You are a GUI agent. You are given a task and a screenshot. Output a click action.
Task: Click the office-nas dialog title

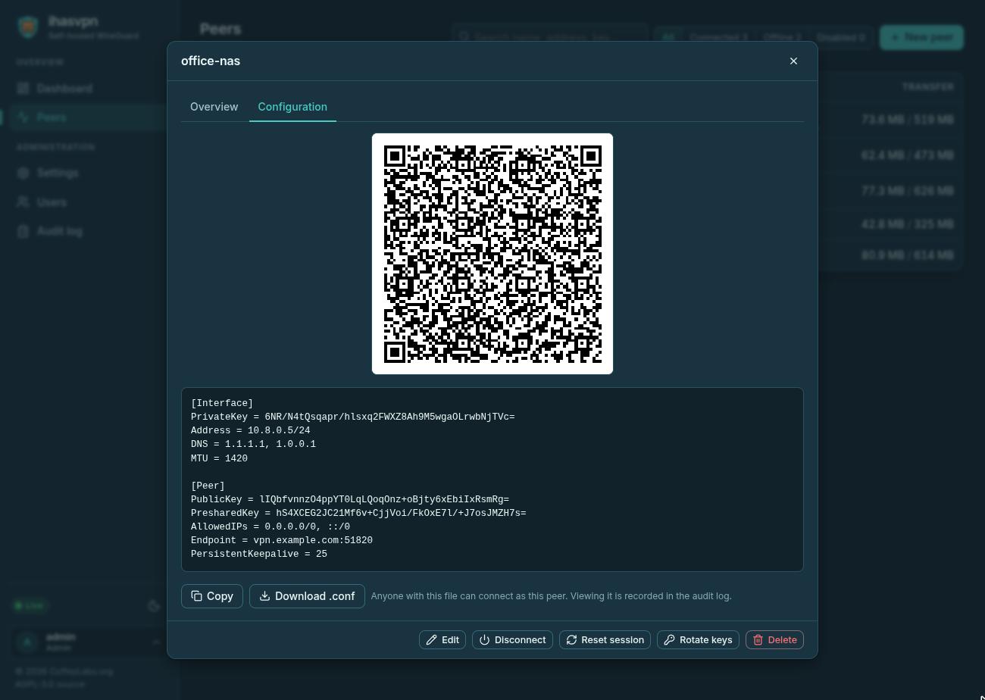[211, 61]
